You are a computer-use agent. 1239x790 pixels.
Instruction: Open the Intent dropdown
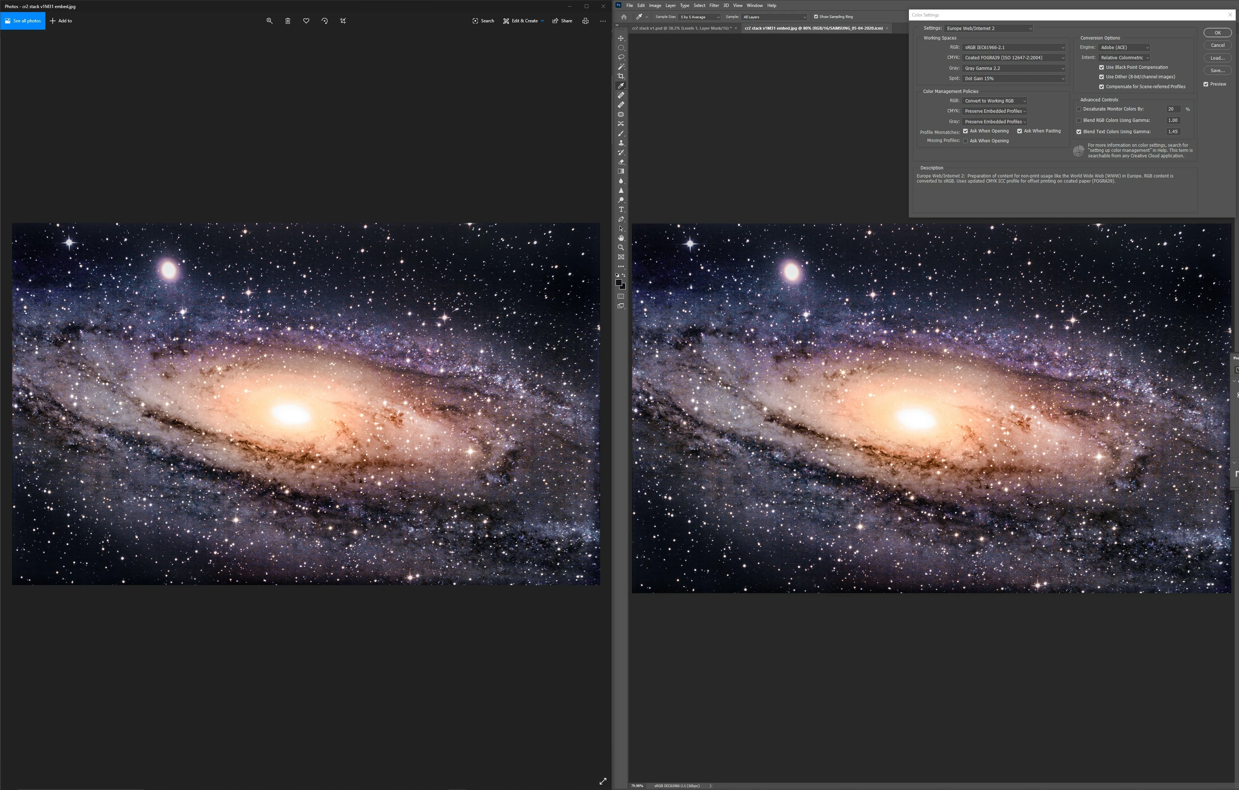click(x=1124, y=58)
